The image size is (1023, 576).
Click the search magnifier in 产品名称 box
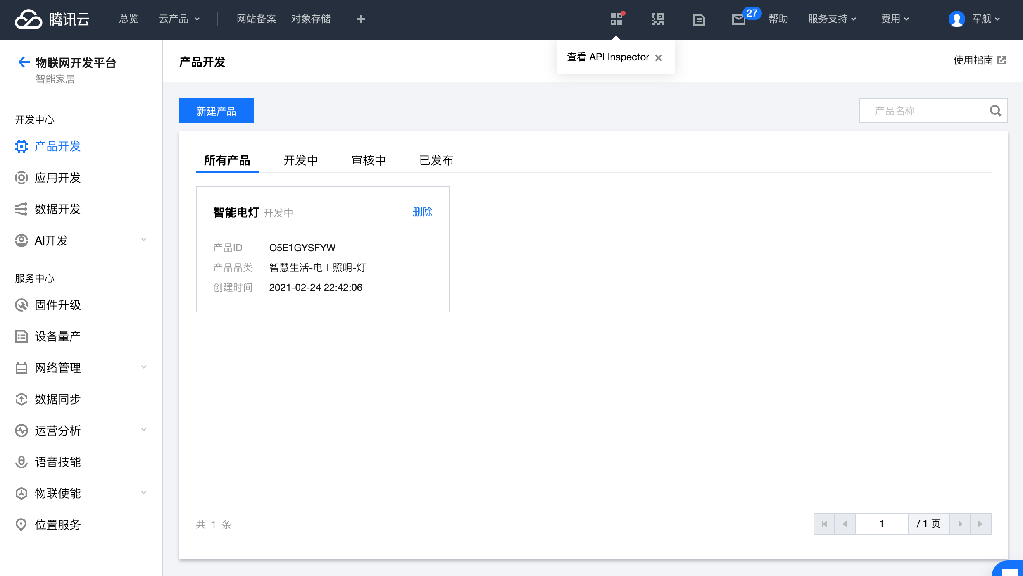click(995, 111)
